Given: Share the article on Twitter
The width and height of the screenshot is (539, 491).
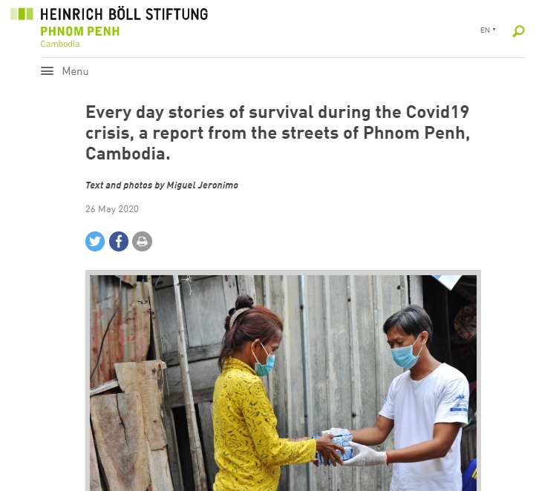Looking at the screenshot, I should (x=95, y=241).
